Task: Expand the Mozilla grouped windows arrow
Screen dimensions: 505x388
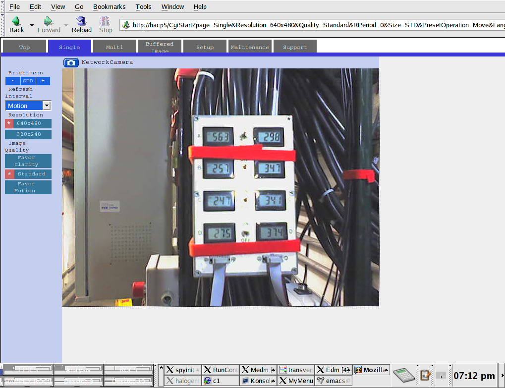Action: point(387,370)
